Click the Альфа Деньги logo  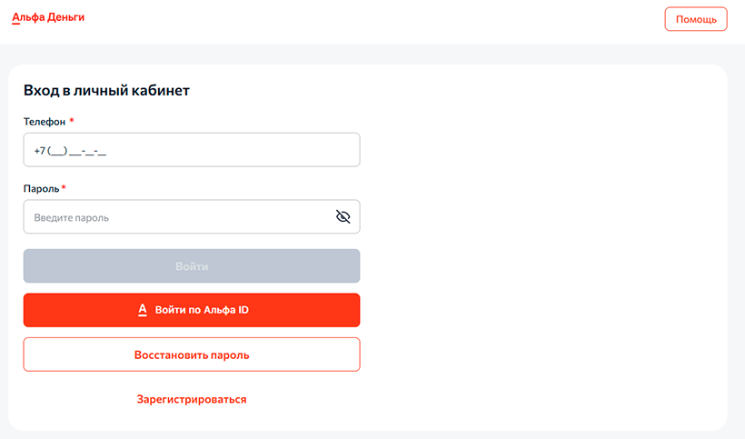(48, 17)
